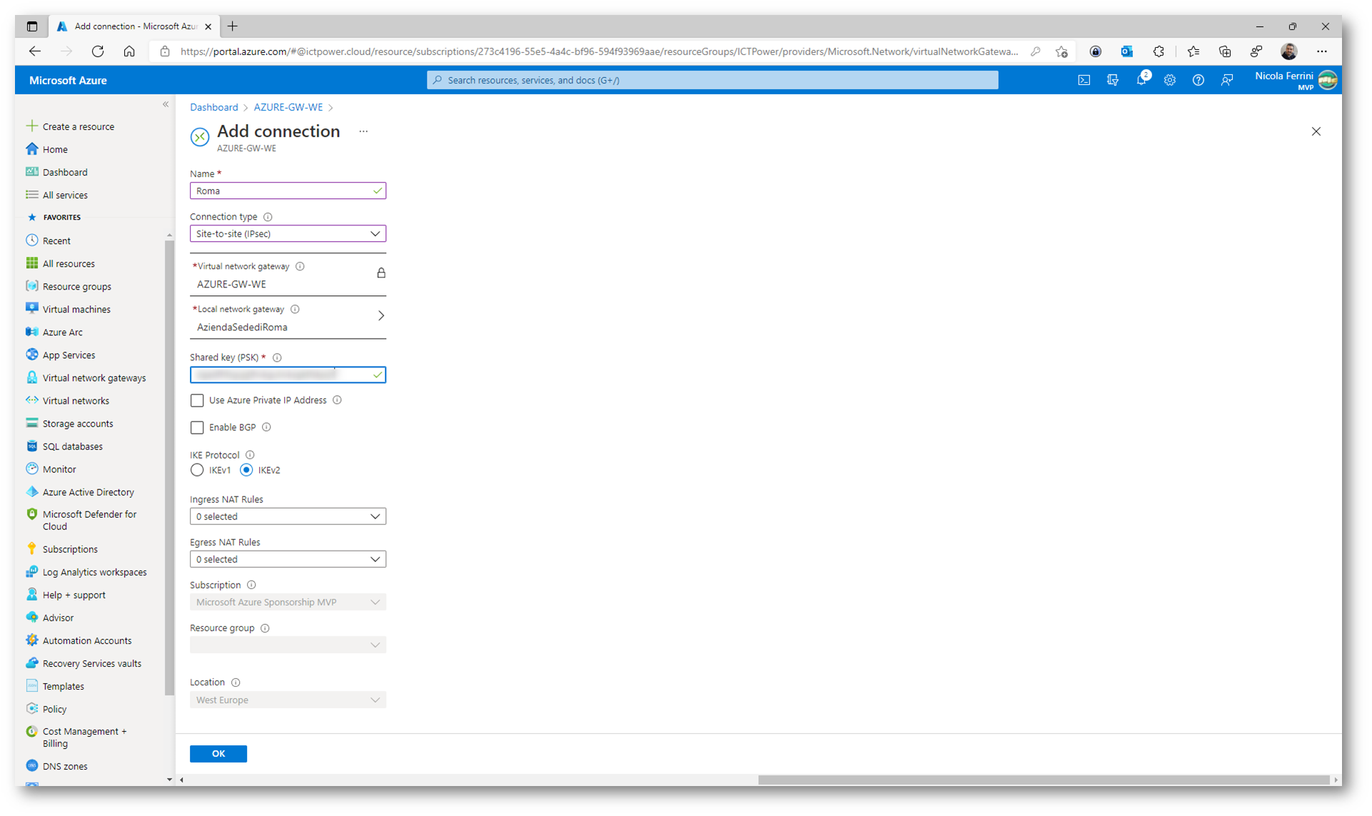Click the horizontal scrollbar at the bottom
The height and width of the screenshot is (816, 1372).
pos(1044,780)
